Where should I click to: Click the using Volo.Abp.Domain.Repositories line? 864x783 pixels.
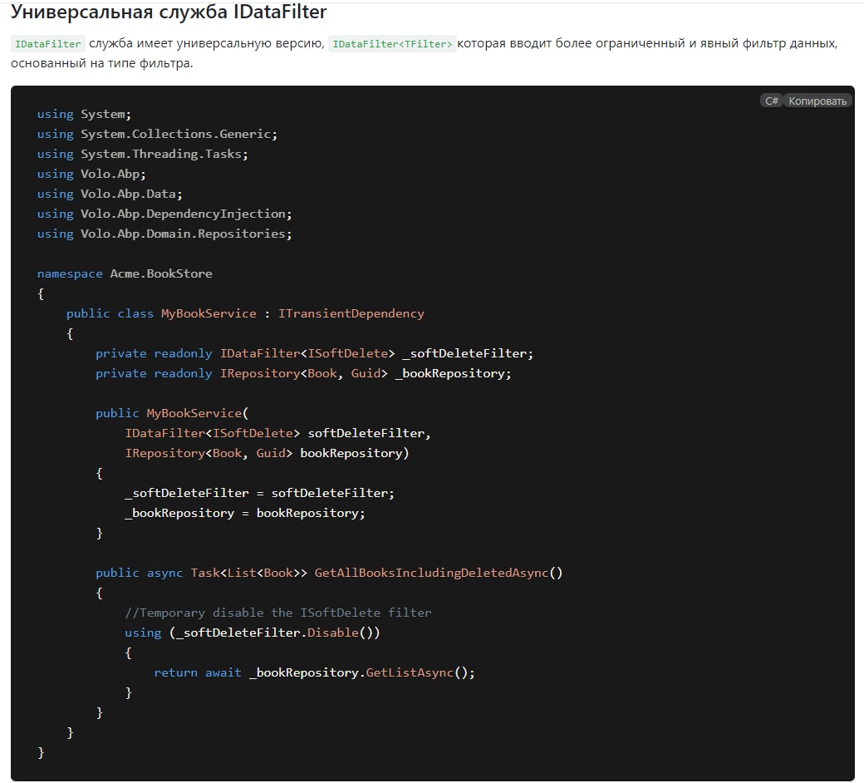164,234
